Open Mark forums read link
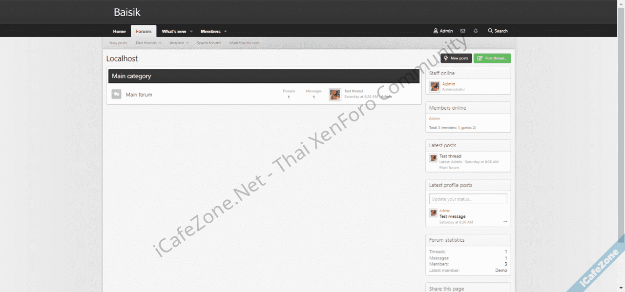This screenshot has width=625, height=292. 244,43
